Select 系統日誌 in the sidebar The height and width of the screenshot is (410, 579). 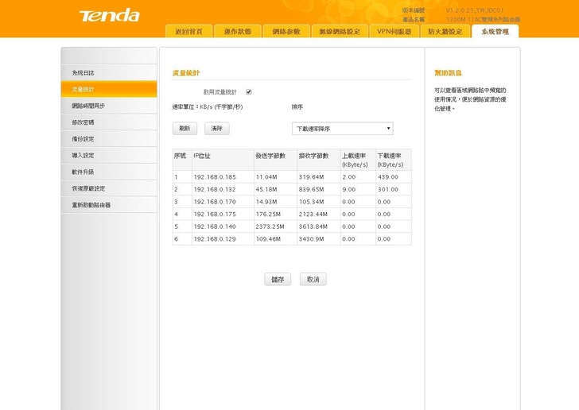click(x=108, y=72)
